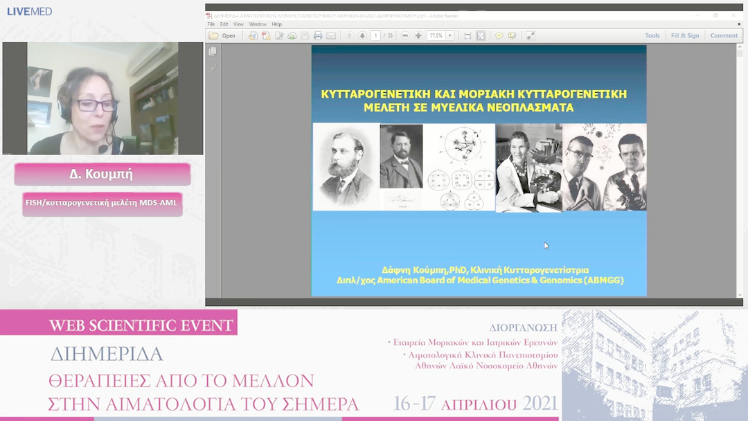
Task: Click the speaker webcam video thumbnail
Action: pos(103,98)
